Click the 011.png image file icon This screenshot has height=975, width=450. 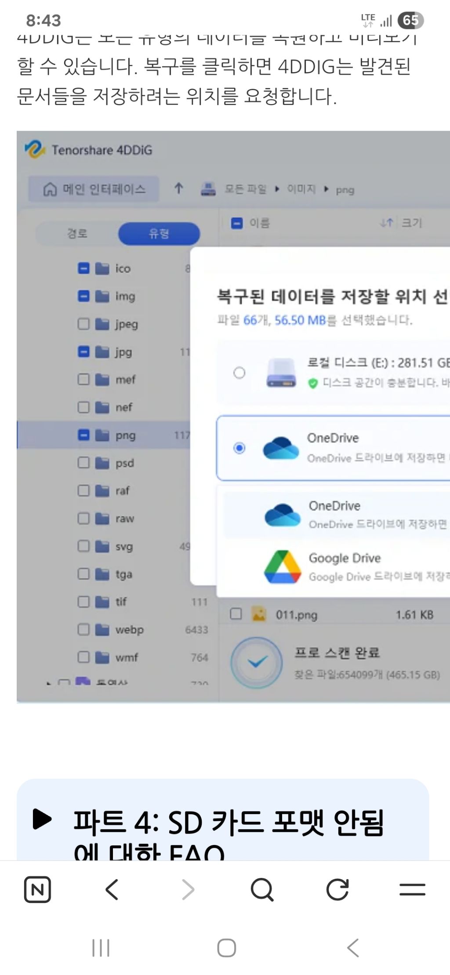(x=259, y=614)
